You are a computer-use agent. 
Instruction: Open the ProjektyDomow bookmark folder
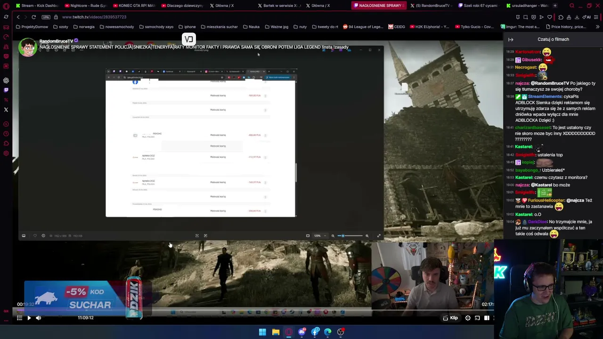[32, 27]
